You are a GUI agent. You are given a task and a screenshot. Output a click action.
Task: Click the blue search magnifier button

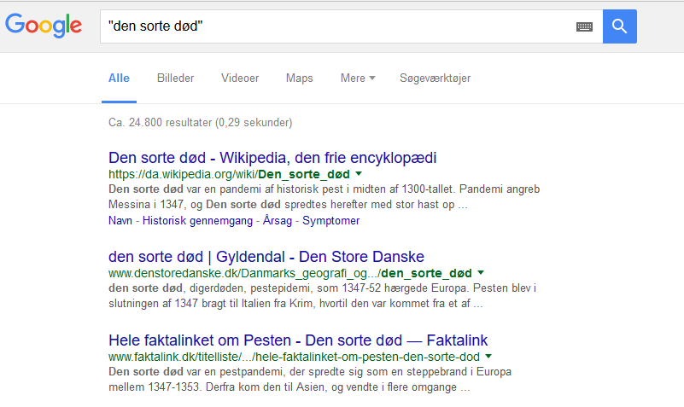(x=619, y=26)
